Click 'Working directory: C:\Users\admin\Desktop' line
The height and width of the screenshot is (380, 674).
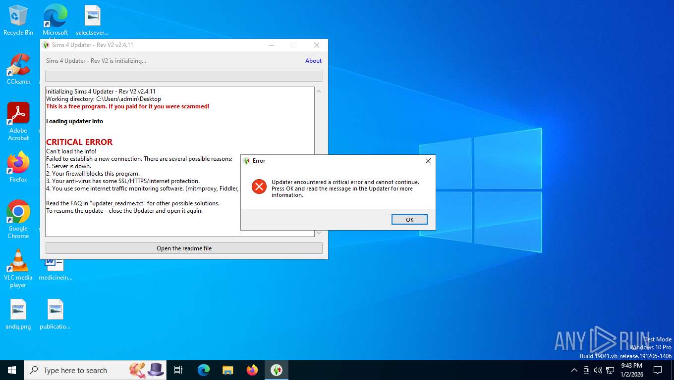104,99
